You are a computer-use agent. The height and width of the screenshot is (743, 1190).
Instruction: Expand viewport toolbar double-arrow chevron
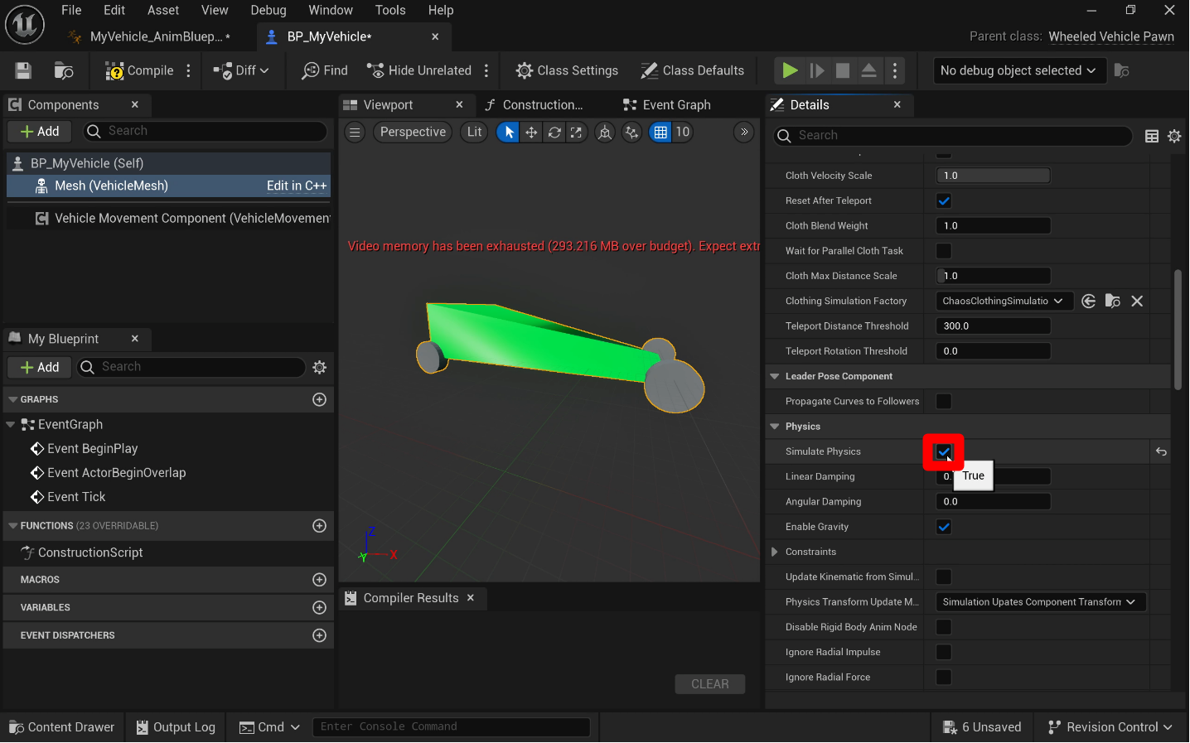pos(744,132)
